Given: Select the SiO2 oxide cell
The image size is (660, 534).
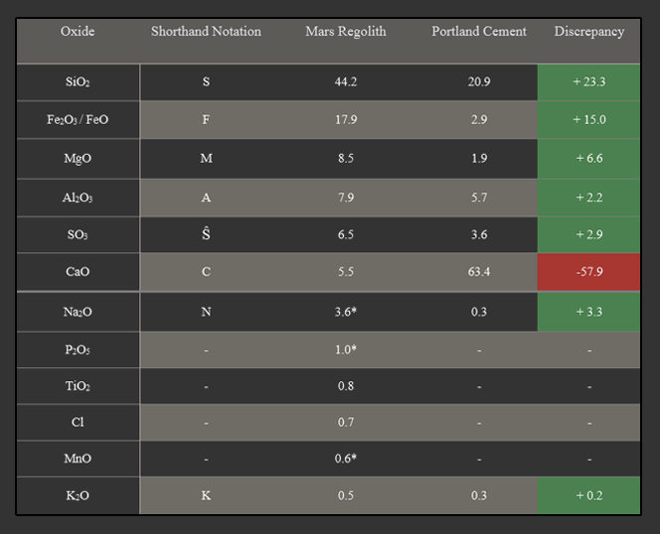Looking at the screenshot, I should point(78,82).
